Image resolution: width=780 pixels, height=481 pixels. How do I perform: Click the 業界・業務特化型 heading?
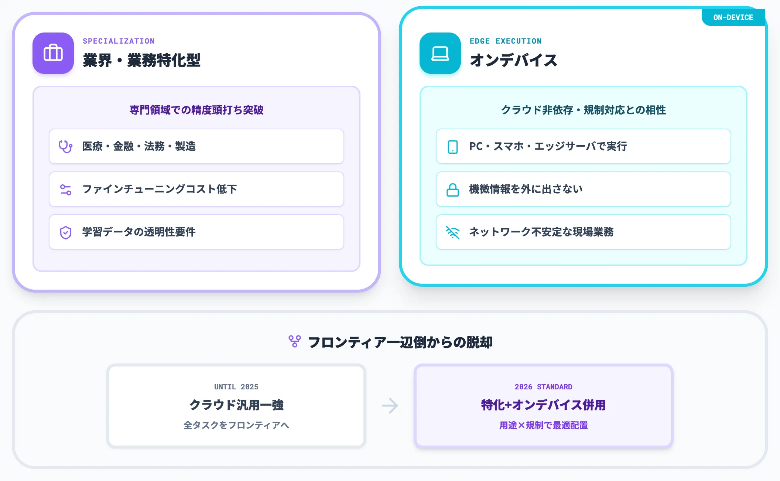click(x=141, y=60)
